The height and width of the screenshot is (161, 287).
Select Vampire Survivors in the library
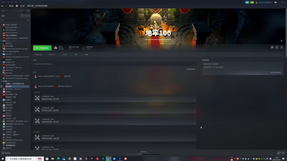(x=15, y=38)
